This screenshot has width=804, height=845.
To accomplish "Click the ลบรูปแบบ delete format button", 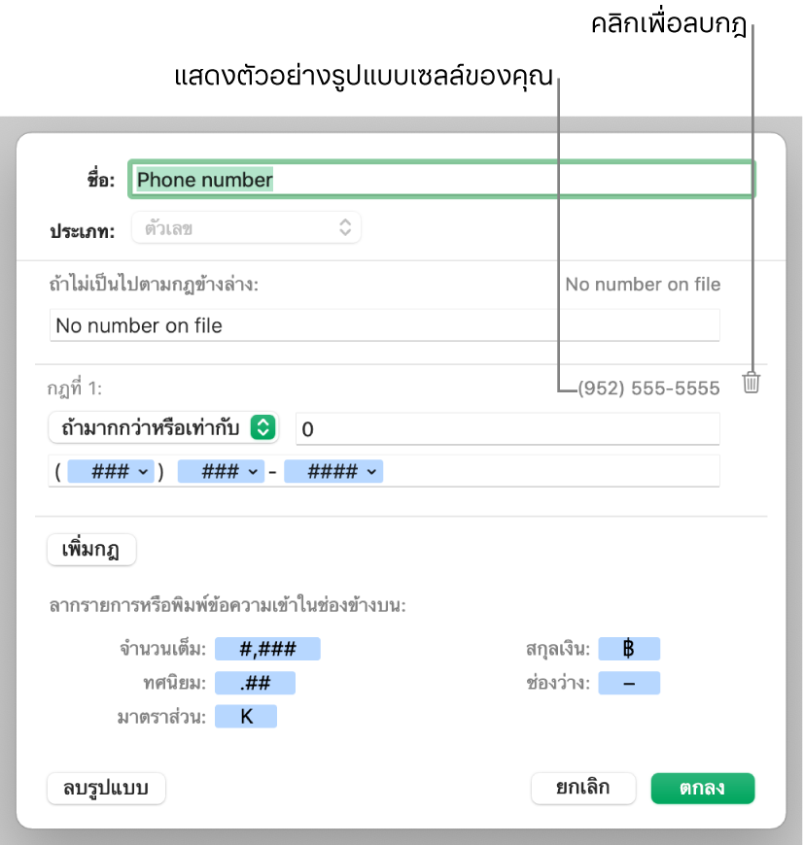I will [106, 789].
